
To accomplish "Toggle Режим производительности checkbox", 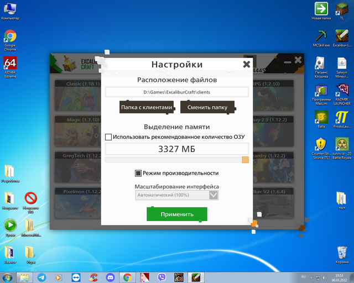I will coord(138,174).
